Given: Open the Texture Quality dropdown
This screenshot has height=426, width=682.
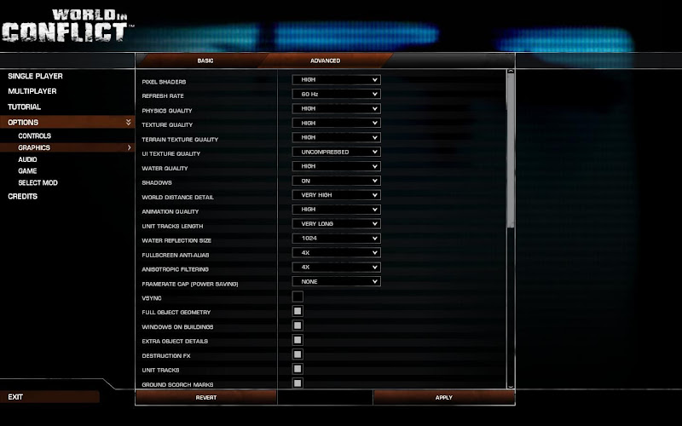Looking at the screenshot, I should pos(336,123).
